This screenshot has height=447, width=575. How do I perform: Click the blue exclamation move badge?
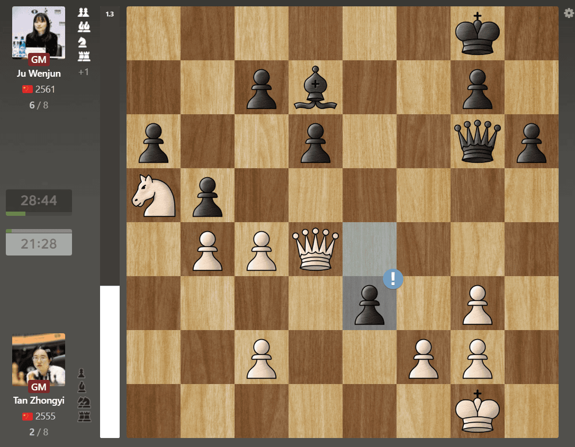pos(393,279)
